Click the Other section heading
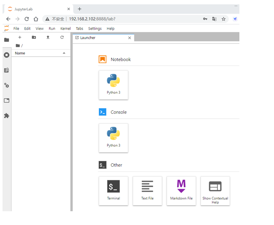Screen dimensions: 274x225 coord(116,165)
